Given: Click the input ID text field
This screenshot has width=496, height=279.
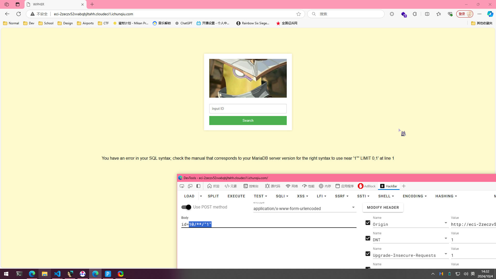Looking at the screenshot, I should (248, 109).
